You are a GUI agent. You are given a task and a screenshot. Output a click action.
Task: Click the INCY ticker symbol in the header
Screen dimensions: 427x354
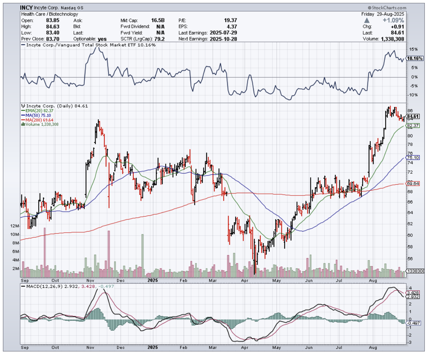[x=27, y=8]
